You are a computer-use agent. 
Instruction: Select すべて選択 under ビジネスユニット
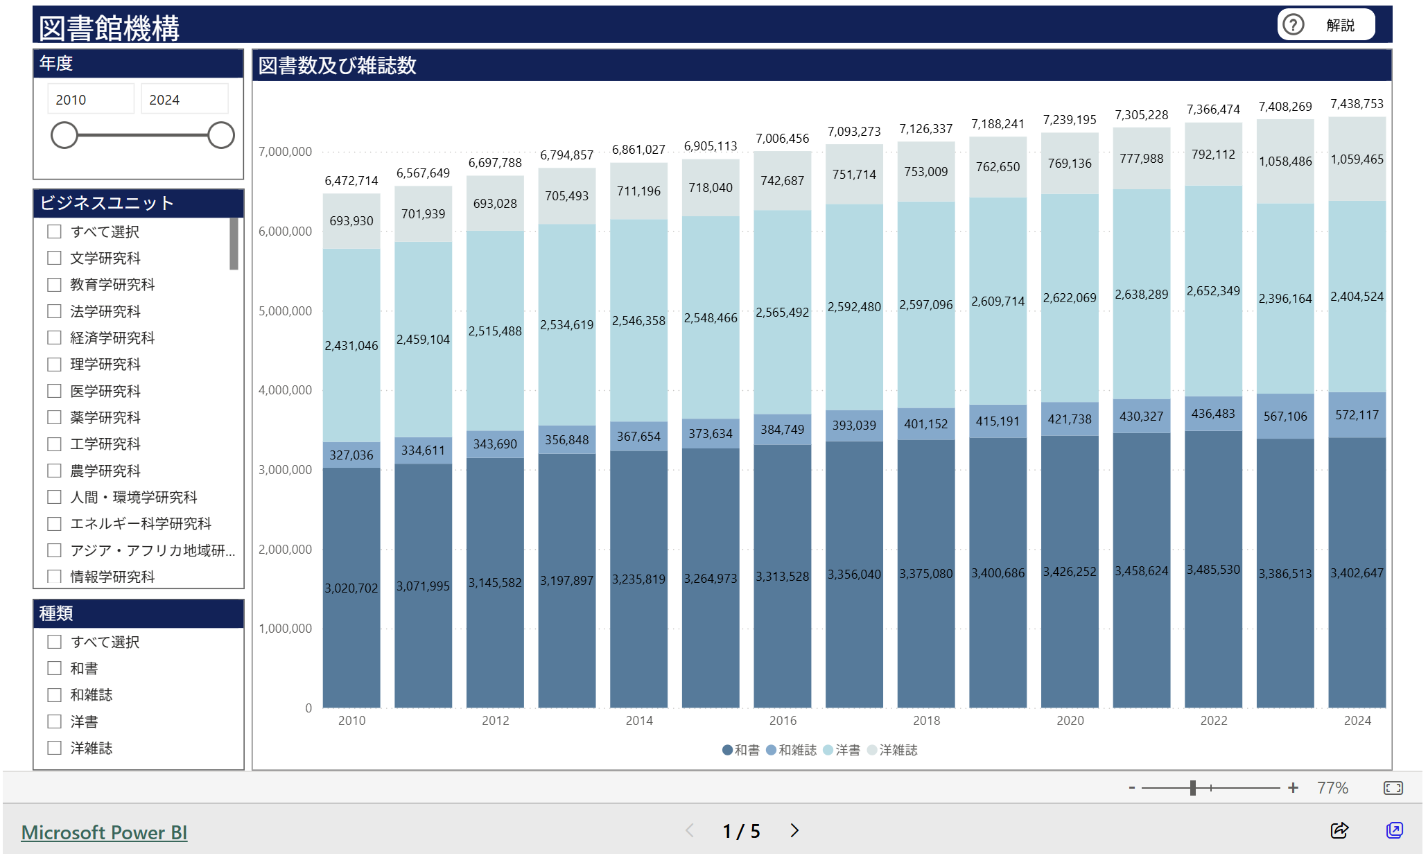[55, 231]
